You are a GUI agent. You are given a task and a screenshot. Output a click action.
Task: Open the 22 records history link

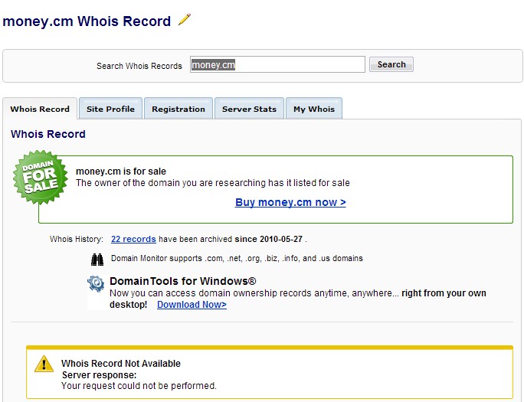tap(133, 239)
